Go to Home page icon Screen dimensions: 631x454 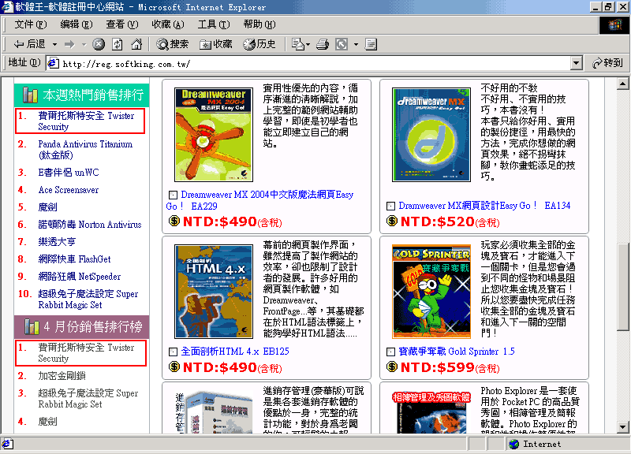(x=136, y=44)
